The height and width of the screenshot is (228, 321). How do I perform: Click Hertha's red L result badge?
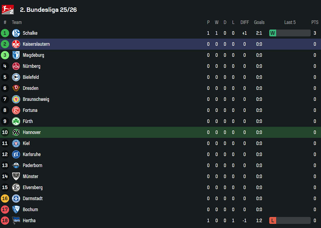pyautogui.click(x=272, y=221)
